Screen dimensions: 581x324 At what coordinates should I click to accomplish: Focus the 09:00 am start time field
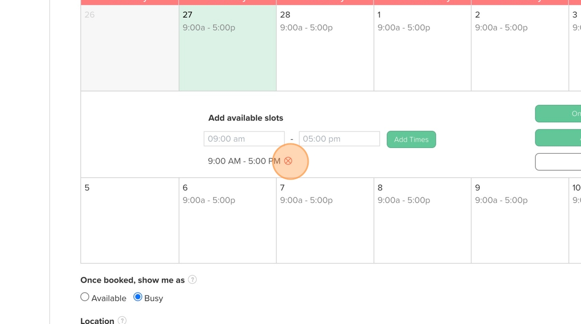pyautogui.click(x=244, y=139)
